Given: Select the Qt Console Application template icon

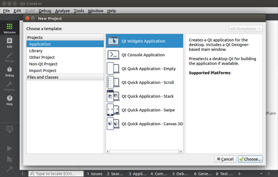Looking at the screenshot, I should click(x=114, y=55).
